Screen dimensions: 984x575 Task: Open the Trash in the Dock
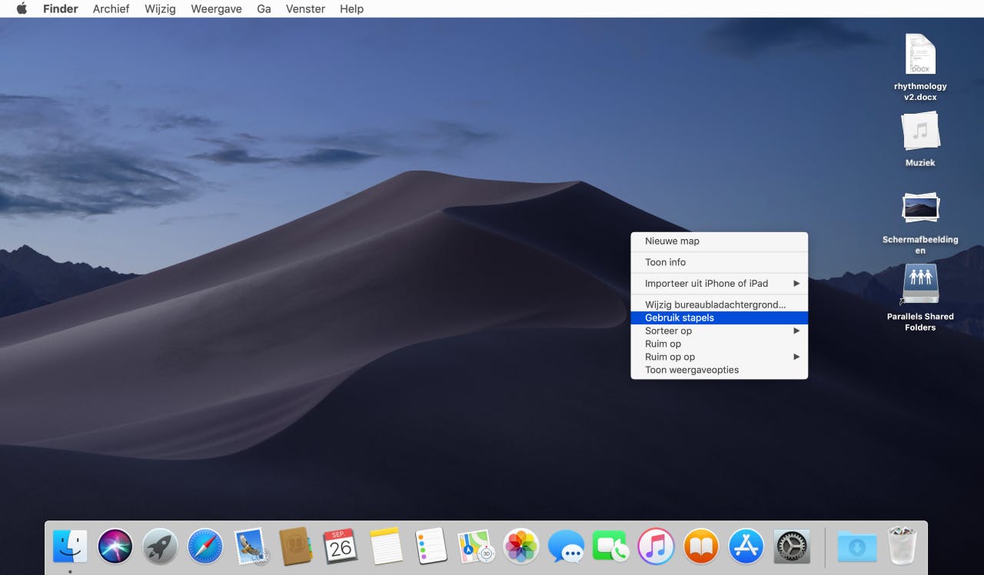tap(902, 547)
